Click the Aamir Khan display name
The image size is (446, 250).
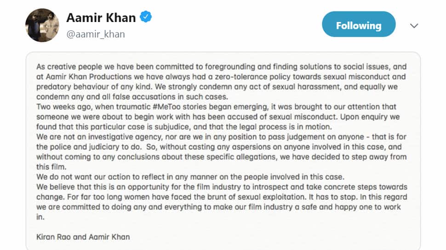101,17
